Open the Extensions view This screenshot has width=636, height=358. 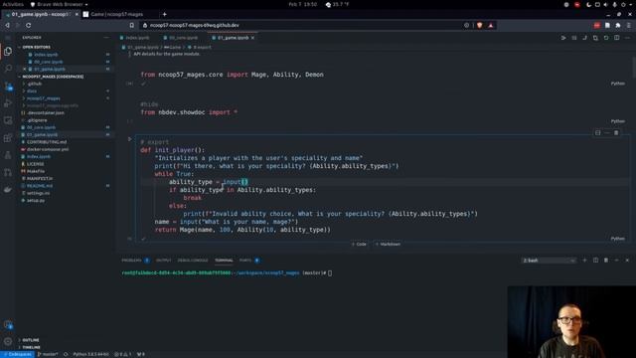point(8,138)
